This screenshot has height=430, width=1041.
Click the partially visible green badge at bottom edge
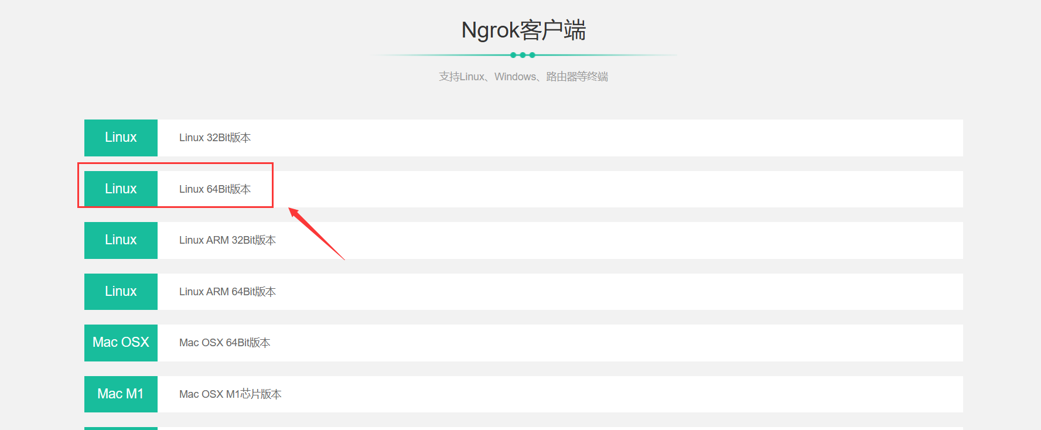[121, 428]
